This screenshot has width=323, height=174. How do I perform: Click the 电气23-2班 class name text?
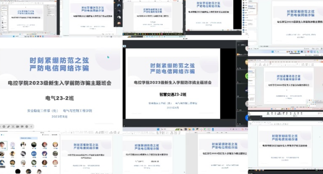coord(59,99)
